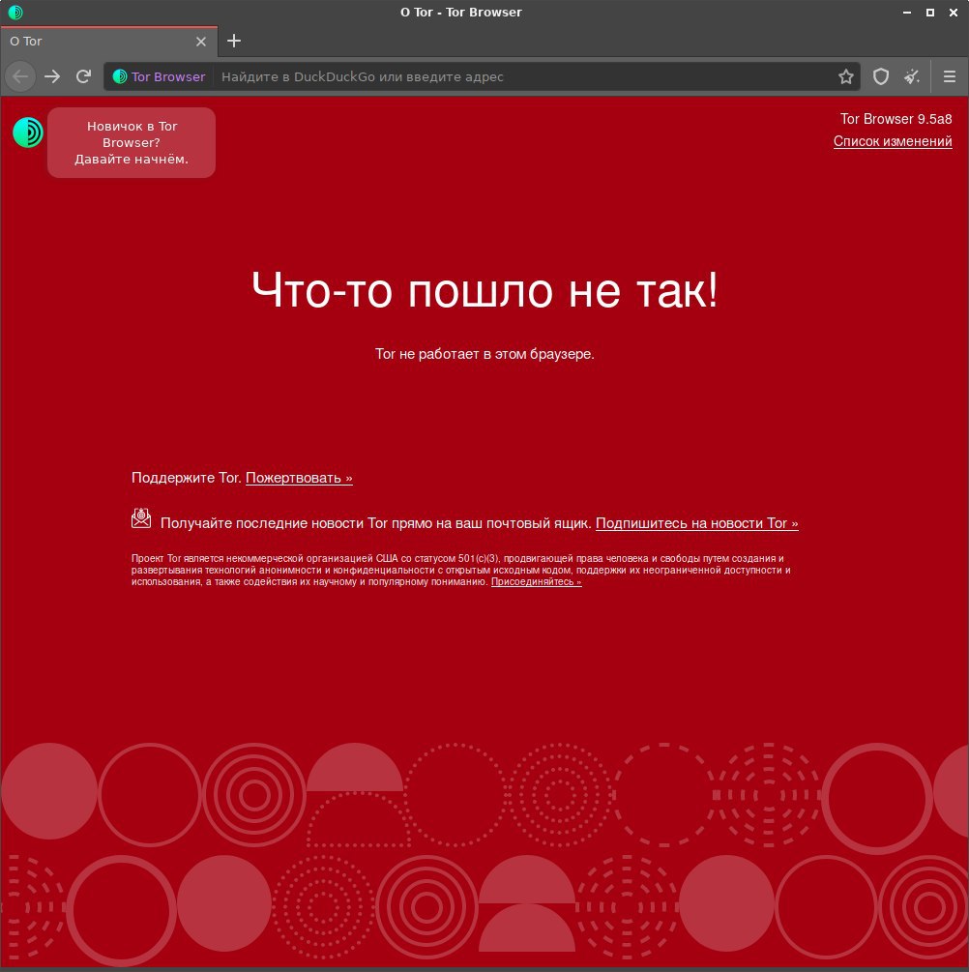Open a new tab with the plus button

click(234, 41)
